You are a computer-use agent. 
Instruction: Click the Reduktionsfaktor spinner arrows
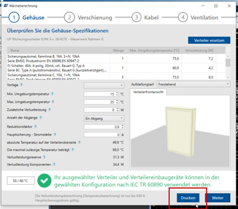[x=122, y=127]
